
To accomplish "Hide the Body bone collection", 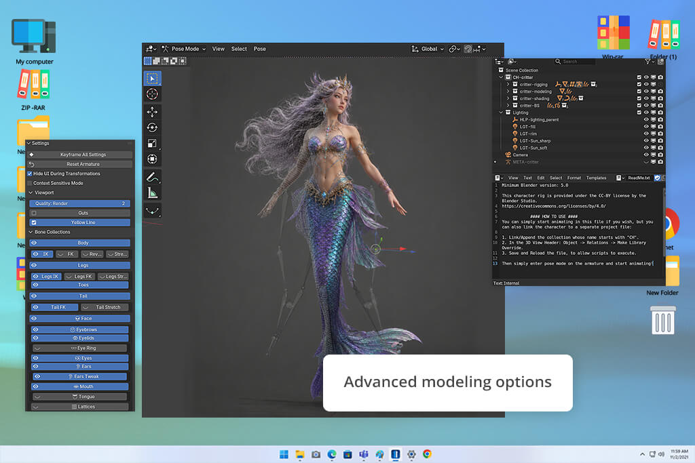I will click(x=34, y=243).
